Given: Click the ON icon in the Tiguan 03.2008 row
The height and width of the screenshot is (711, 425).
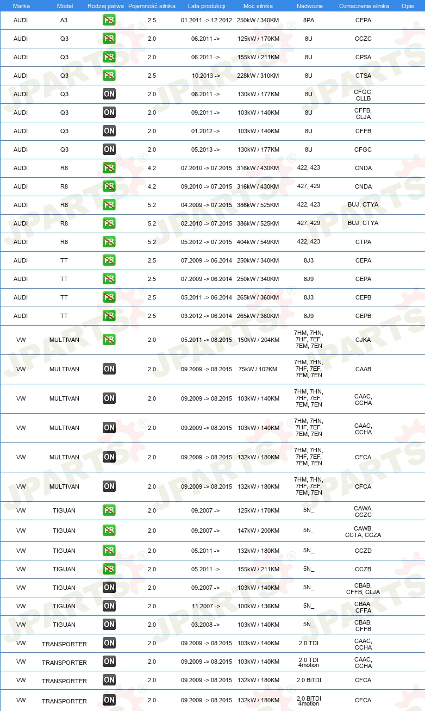Looking at the screenshot, I should [109, 625].
